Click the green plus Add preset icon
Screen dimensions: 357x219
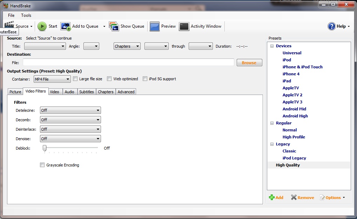click(x=272, y=197)
